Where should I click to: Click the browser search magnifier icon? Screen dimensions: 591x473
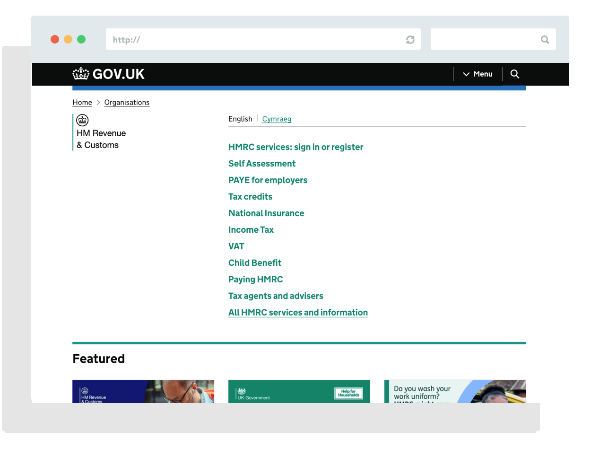point(545,40)
